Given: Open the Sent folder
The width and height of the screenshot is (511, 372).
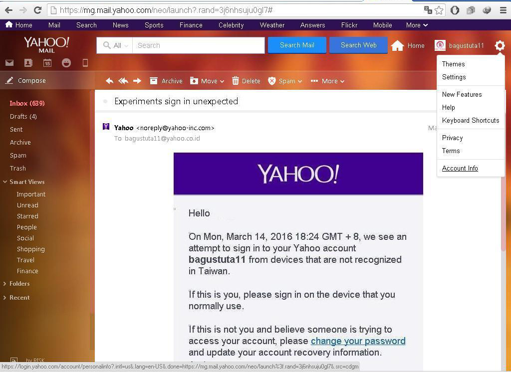Looking at the screenshot, I should point(16,129).
